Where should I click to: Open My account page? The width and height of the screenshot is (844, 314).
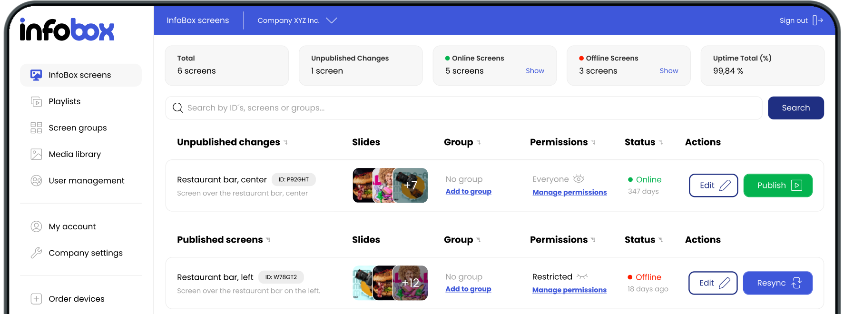coord(72,226)
